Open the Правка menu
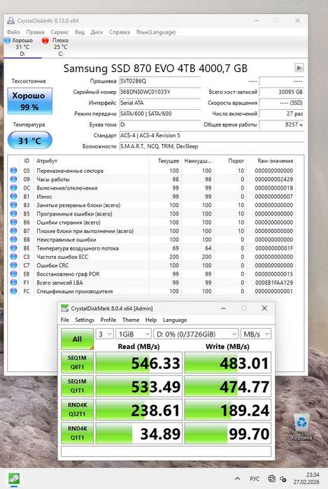 tap(35, 32)
